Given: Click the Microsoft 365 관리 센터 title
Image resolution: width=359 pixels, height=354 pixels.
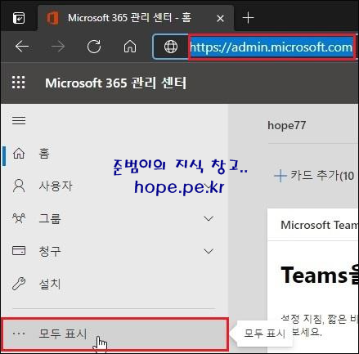Looking at the screenshot, I should [x=116, y=83].
